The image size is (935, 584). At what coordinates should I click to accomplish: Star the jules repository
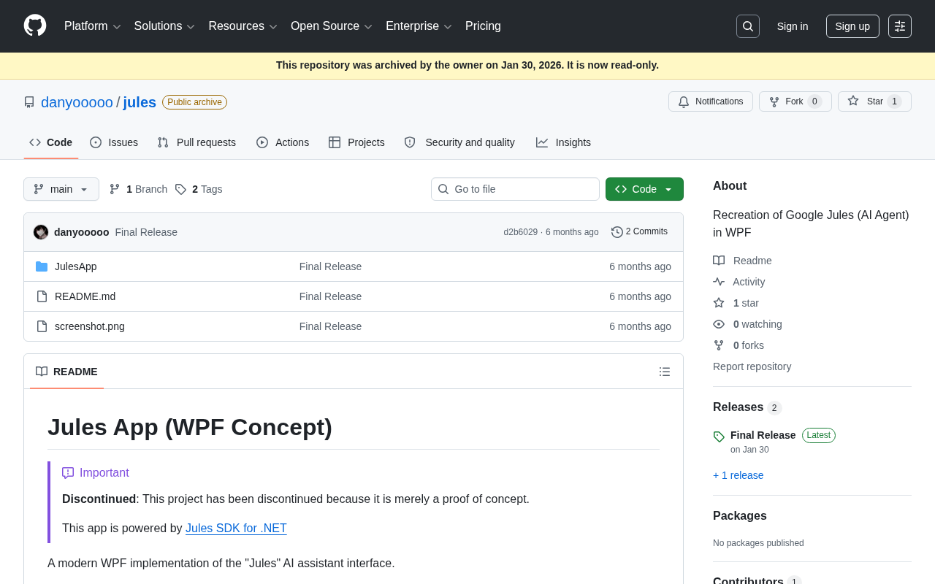tap(874, 101)
